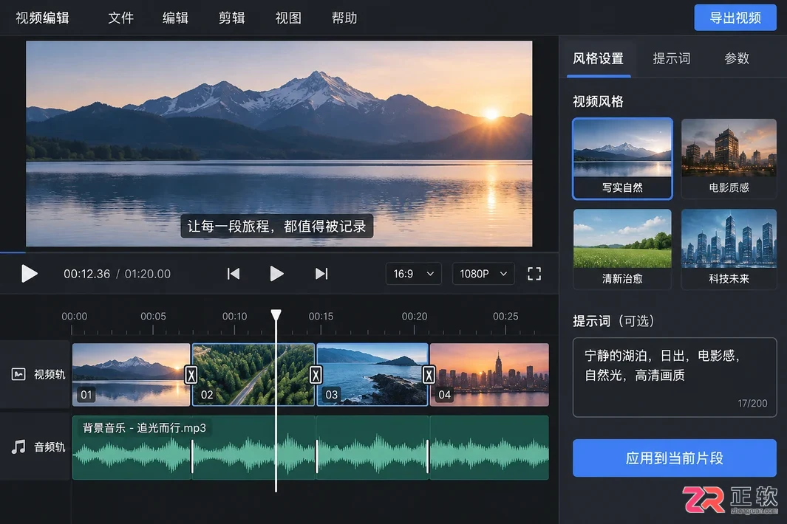The width and height of the screenshot is (787, 524).
Task: Click the center play button in transport controls
Action: [276, 274]
